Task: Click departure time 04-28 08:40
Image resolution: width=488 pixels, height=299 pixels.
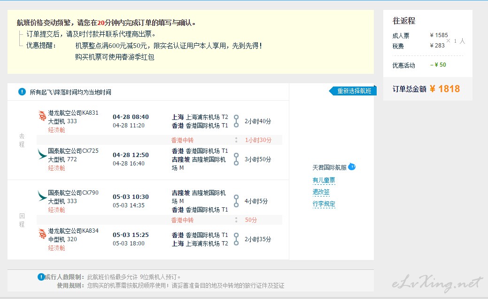Action: [x=131, y=117]
